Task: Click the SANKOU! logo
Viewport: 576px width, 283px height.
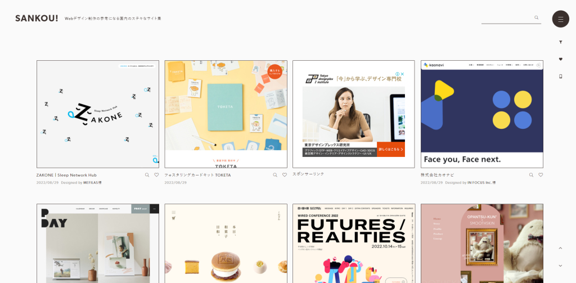Action: 37,19
